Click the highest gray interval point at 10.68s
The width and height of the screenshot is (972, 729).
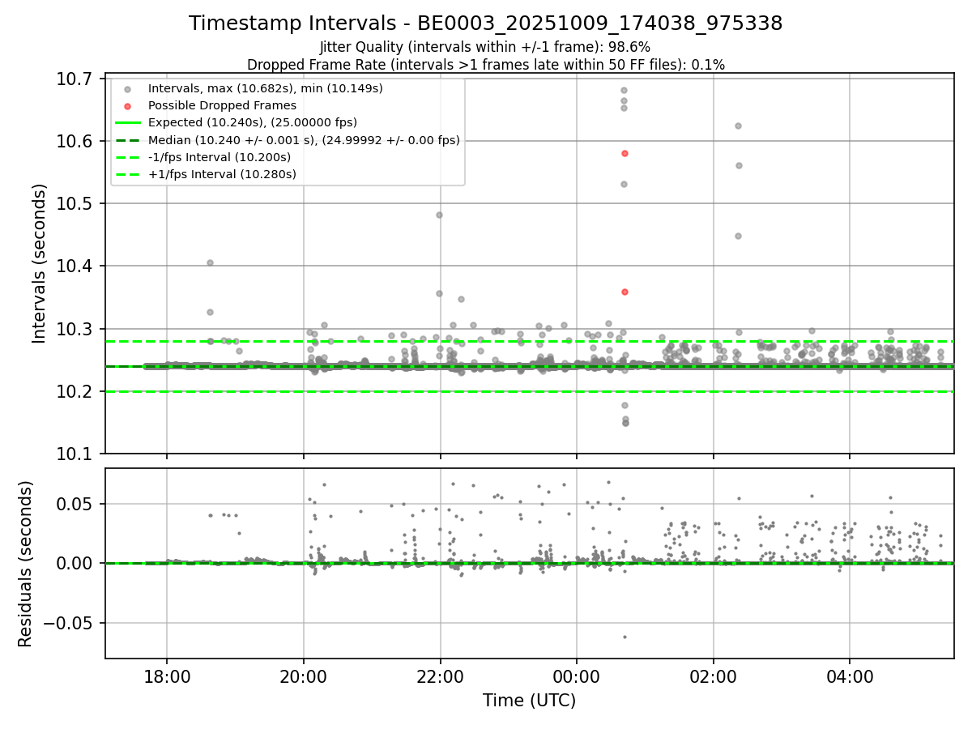click(624, 91)
